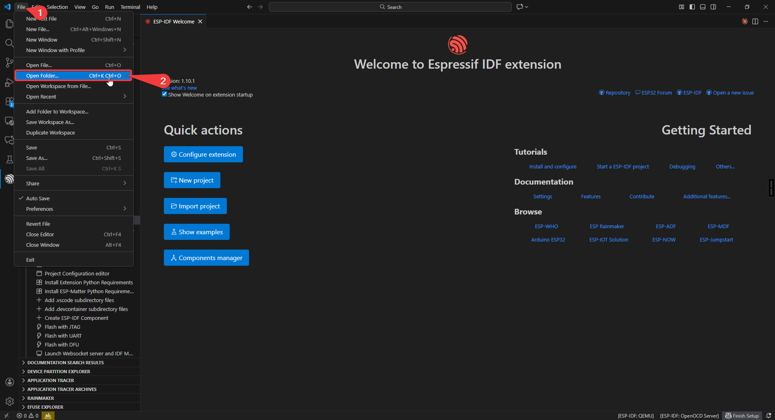Open Source Control view in activity bar

(9, 63)
